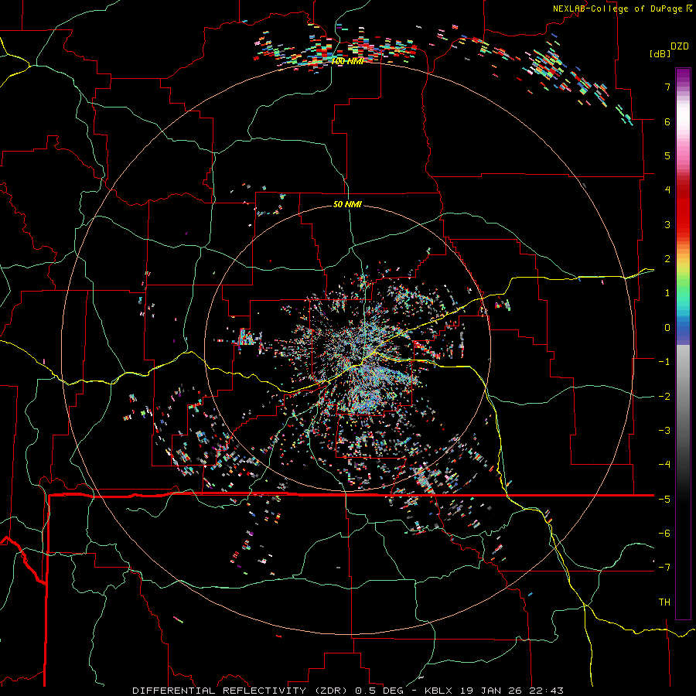Pick the -5 tick label on legend
Viewport: 696px width, 696px height.
[x=664, y=499]
